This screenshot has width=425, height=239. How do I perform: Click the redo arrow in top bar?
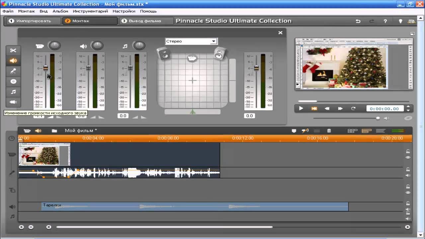(372, 21)
